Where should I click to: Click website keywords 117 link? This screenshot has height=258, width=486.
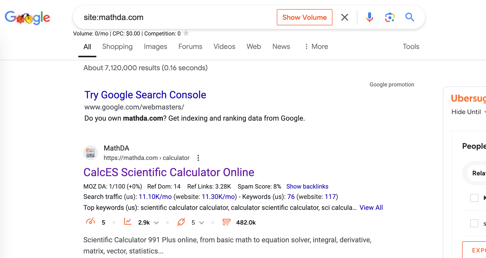pos(330,197)
